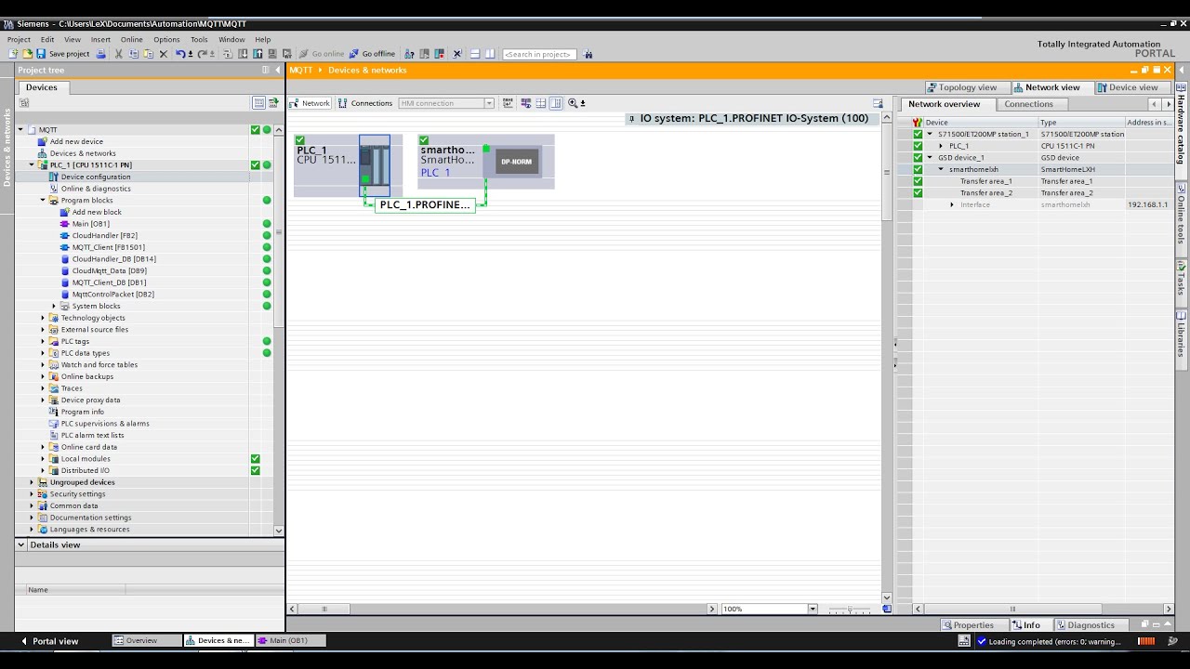Click the Download to device icon
1190x669 pixels.
click(243, 54)
